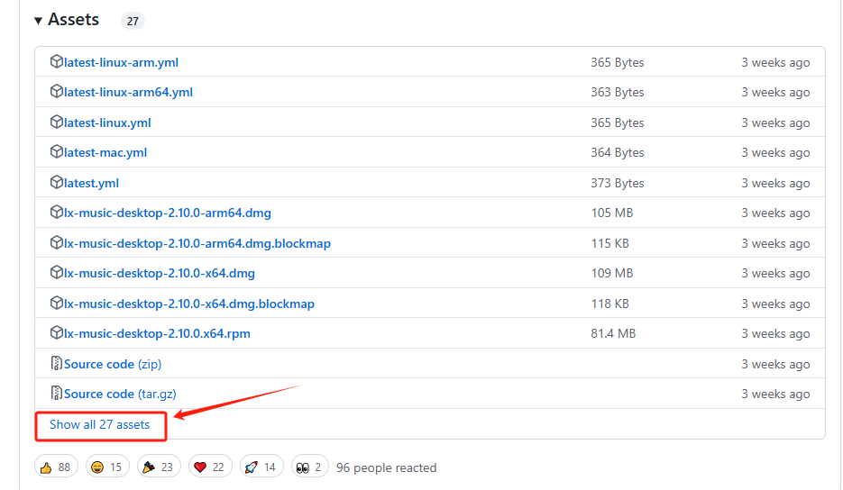Click package icon beside lx-music-desktop-2.10.0.x64.rpm
Image resolution: width=843 pixels, height=490 pixels.
[x=57, y=333]
